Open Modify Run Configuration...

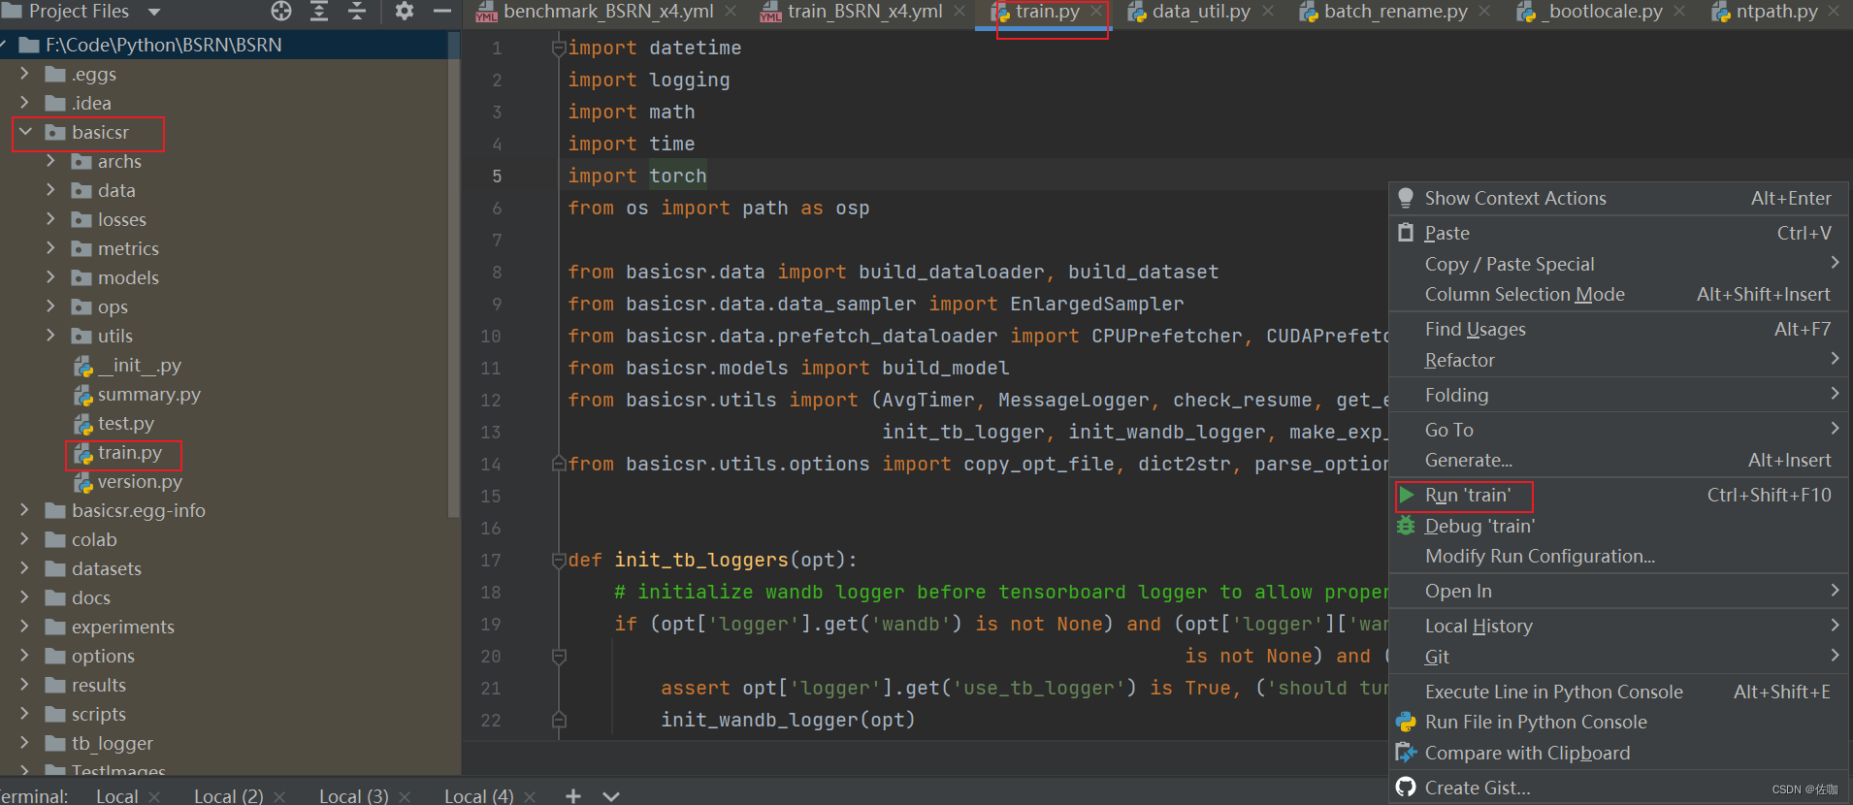tap(1618, 556)
